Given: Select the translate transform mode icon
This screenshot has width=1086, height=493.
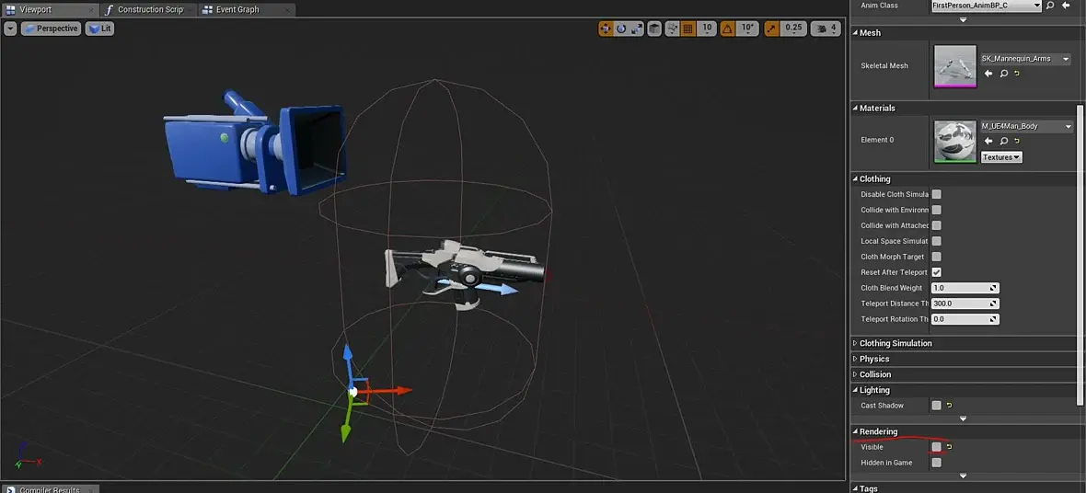Looking at the screenshot, I should [x=606, y=29].
